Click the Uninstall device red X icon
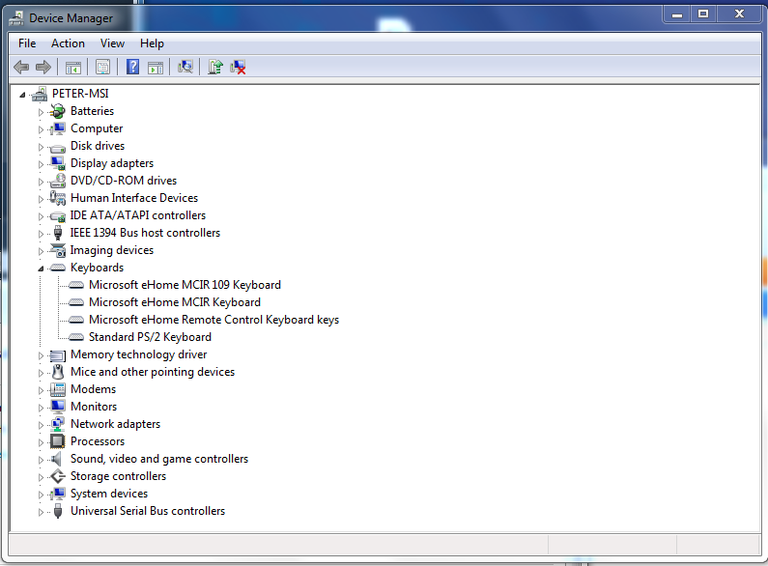Image resolution: width=768 pixels, height=566 pixels. 238,67
